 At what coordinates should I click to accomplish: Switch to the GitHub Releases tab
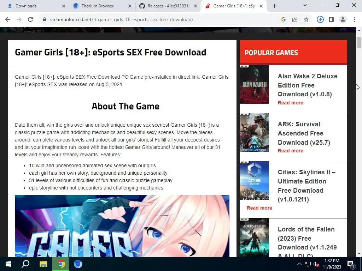point(168,6)
